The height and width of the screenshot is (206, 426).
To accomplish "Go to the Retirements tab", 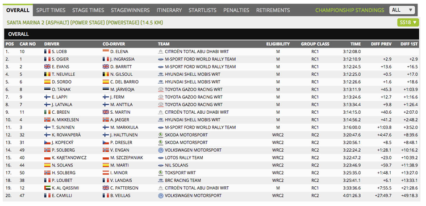I will click(x=273, y=10).
